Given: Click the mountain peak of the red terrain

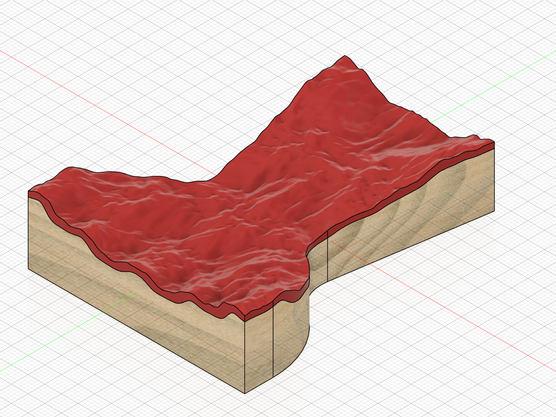Looking at the screenshot, I should [x=344, y=57].
